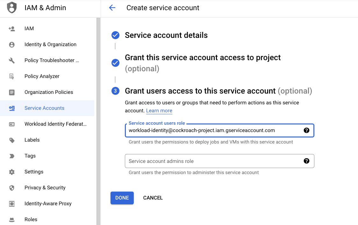Select the Labels tag icon
Screen dimensions: 358x225
click(11, 140)
